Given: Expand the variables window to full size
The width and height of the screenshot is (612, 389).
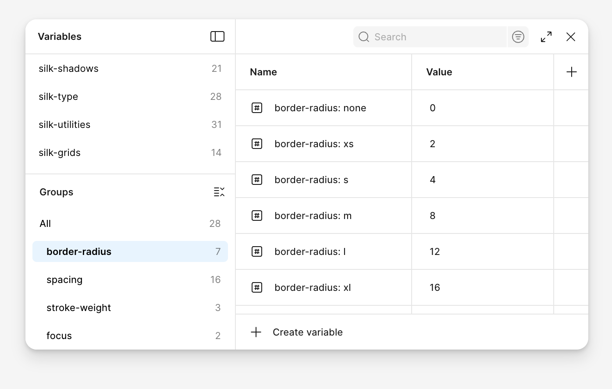Looking at the screenshot, I should (546, 37).
